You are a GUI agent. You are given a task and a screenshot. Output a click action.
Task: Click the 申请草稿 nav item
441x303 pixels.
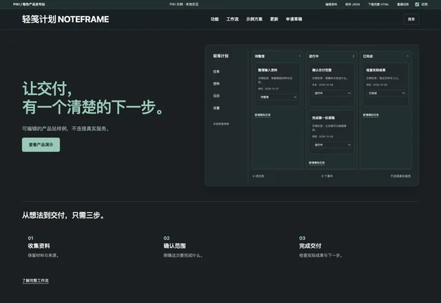tap(294, 19)
